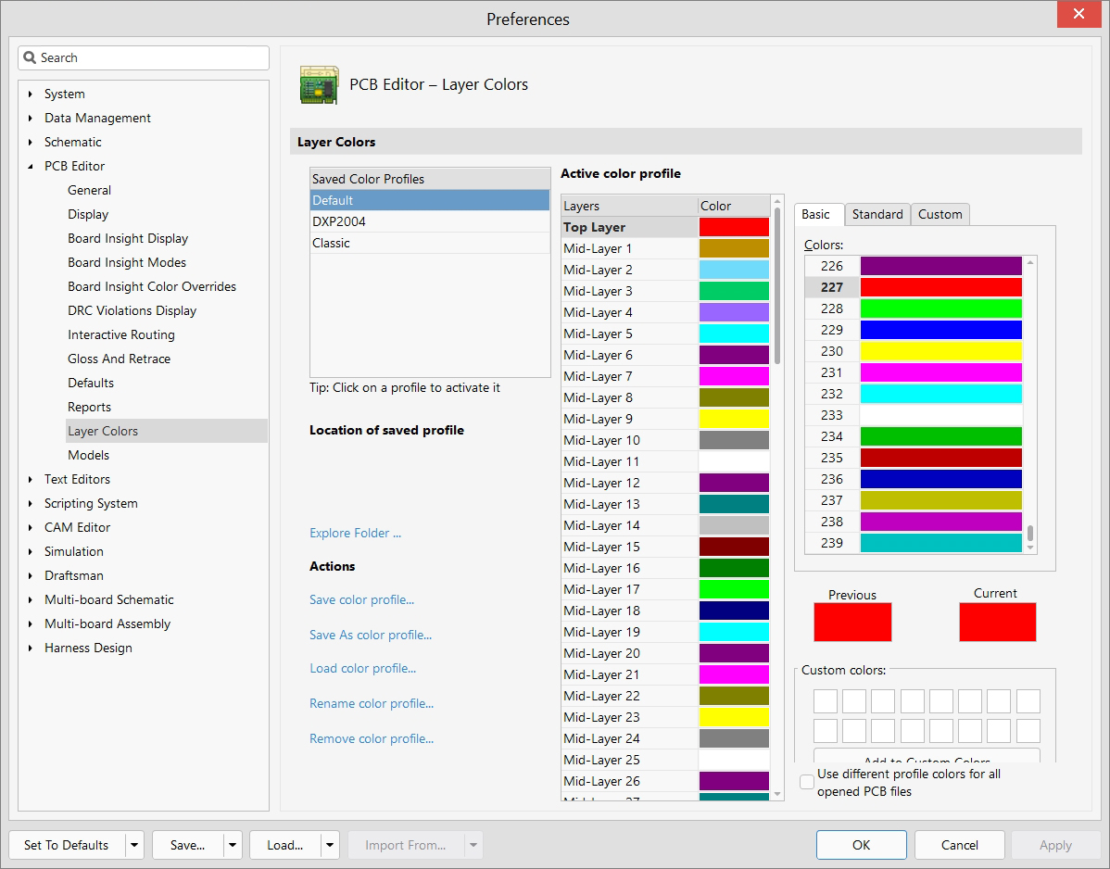Focus the Search input field
Screen dimensions: 1110x869
click(x=144, y=58)
